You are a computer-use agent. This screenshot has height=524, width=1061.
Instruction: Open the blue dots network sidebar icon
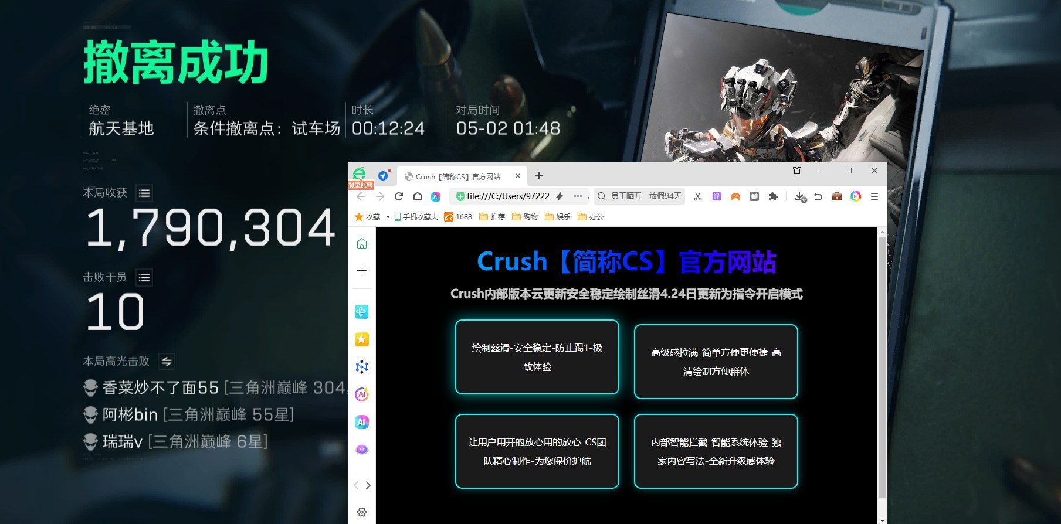pyautogui.click(x=362, y=367)
